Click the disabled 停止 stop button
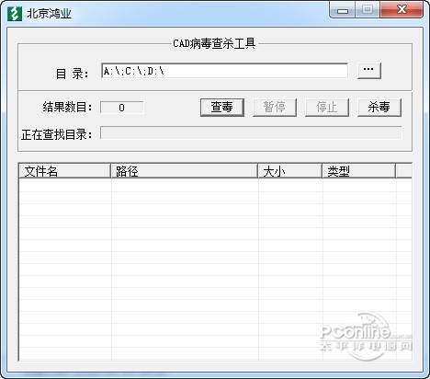Viewport: 430px width, 379px height. [x=327, y=108]
